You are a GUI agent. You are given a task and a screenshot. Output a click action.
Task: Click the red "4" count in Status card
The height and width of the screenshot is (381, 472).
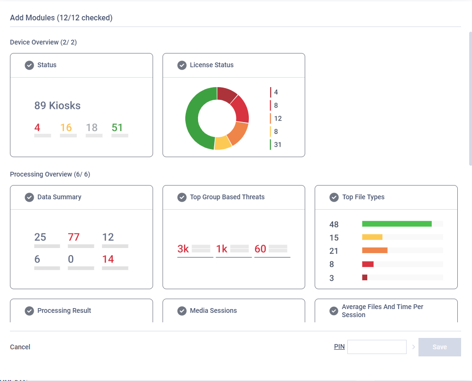[x=37, y=127]
